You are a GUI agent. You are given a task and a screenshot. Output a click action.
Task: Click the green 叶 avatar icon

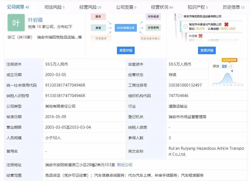pyautogui.click(x=16, y=23)
